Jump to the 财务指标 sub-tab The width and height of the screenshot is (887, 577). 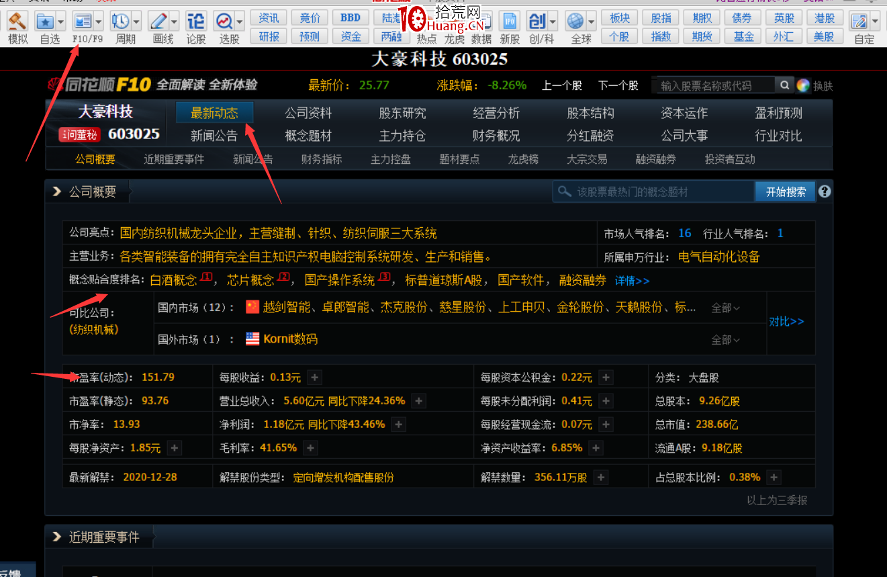point(322,159)
